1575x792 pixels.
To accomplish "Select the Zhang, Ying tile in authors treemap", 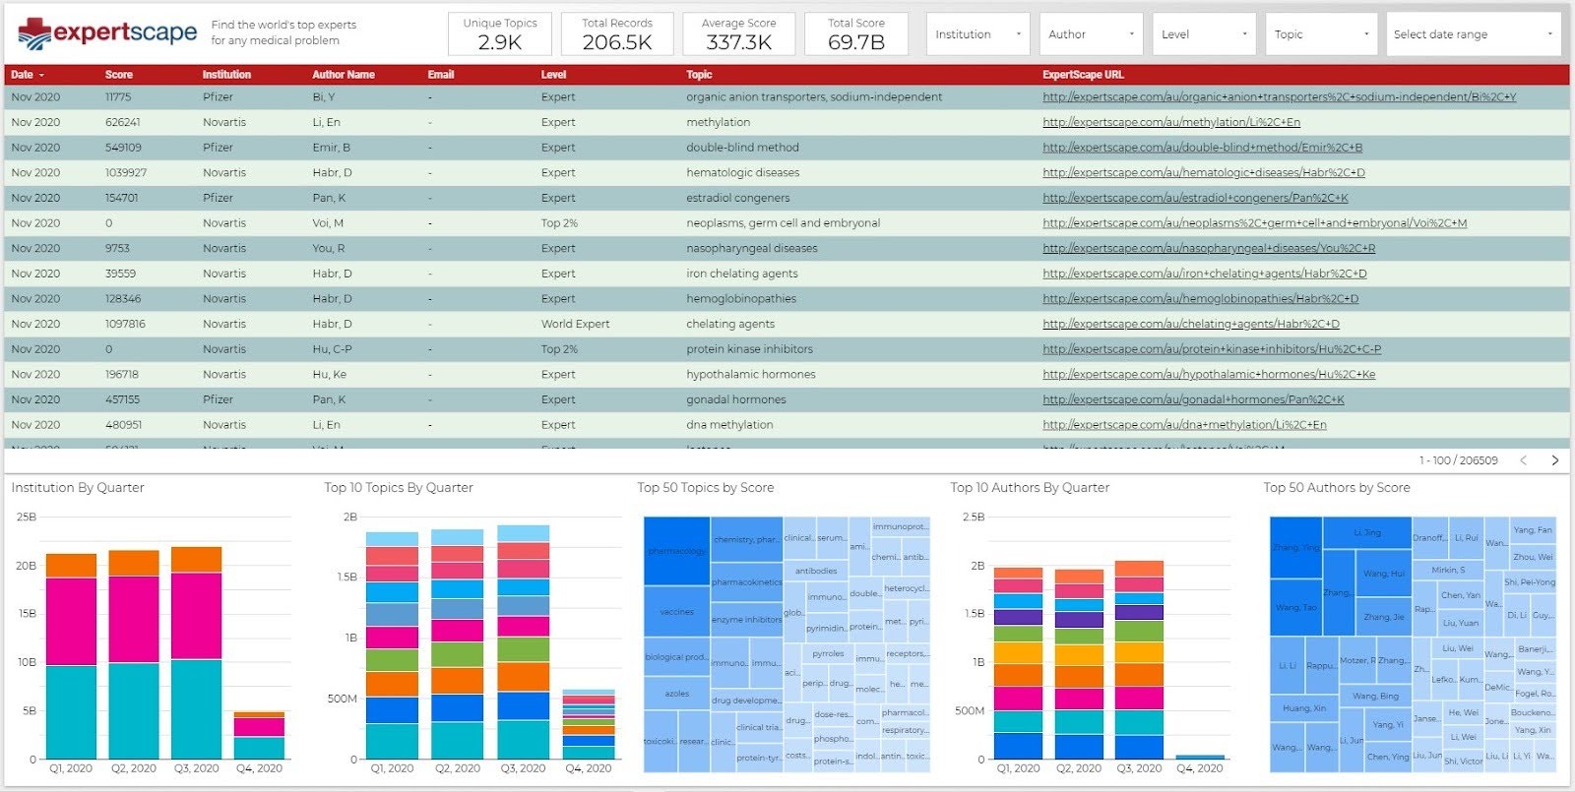I will pyautogui.click(x=1295, y=548).
